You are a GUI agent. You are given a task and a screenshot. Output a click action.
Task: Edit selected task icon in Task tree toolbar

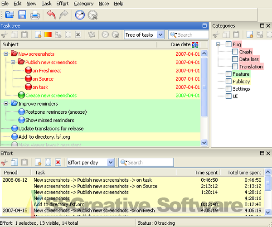click(x=68, y=35)
